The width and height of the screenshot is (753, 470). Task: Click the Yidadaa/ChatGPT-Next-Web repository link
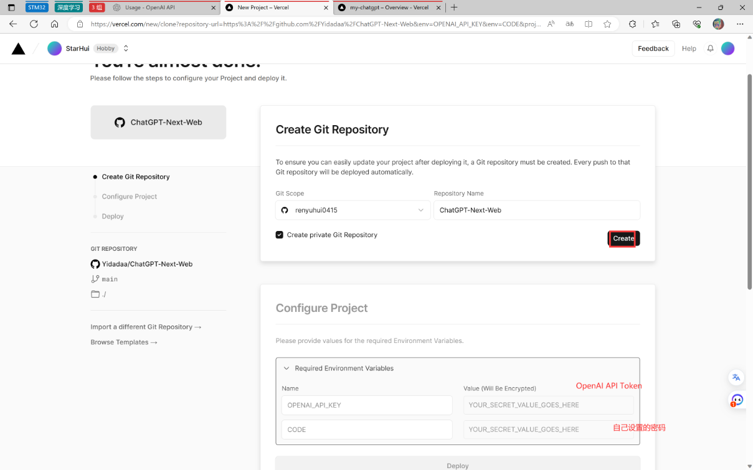click(147, 264)
